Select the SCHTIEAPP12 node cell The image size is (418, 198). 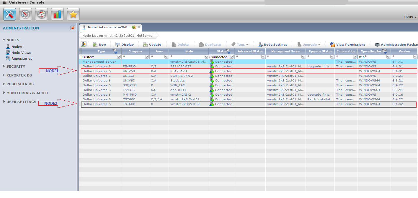(x=189, y=76)
